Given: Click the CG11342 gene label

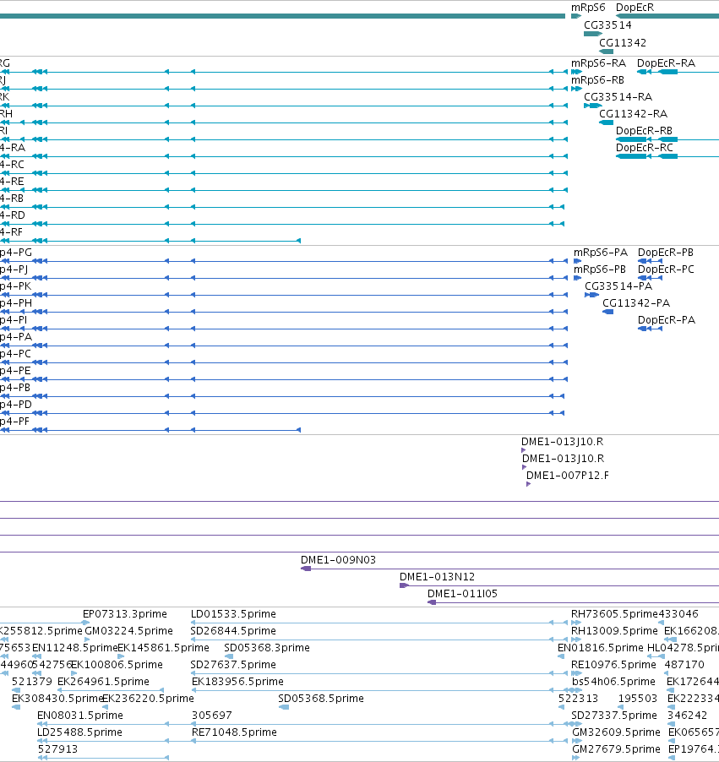Looking at the screenshot, I should (623, 43).
